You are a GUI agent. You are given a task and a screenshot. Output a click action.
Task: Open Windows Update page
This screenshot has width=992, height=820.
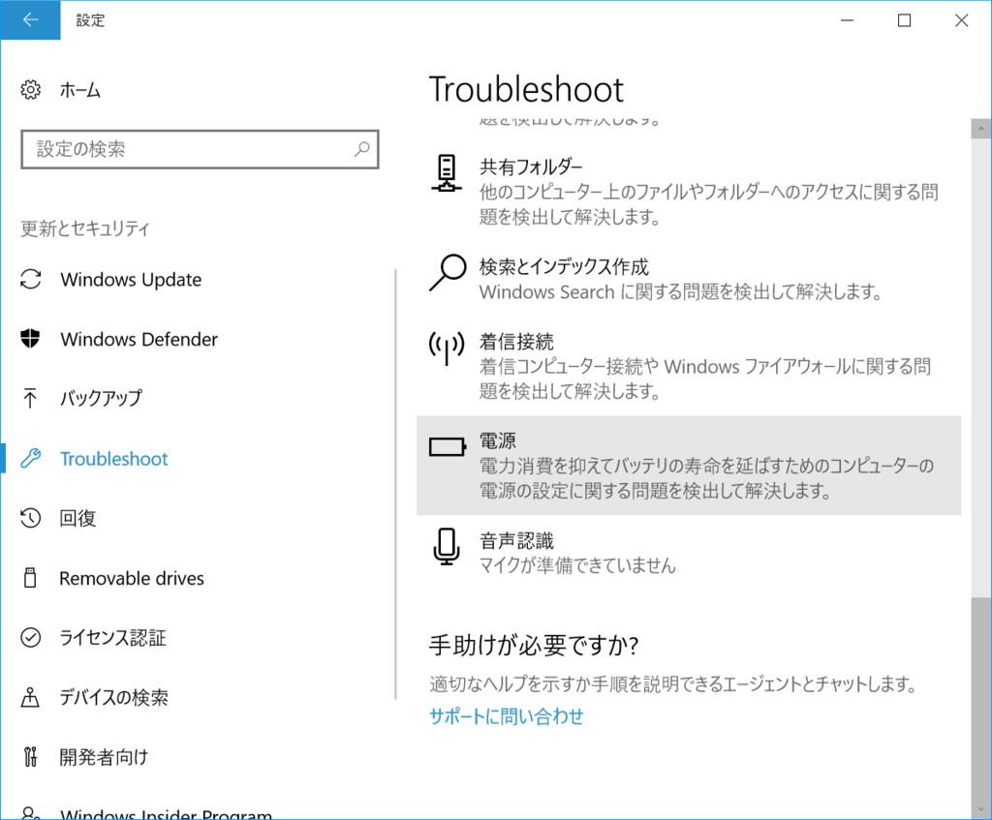coord(131,280)
